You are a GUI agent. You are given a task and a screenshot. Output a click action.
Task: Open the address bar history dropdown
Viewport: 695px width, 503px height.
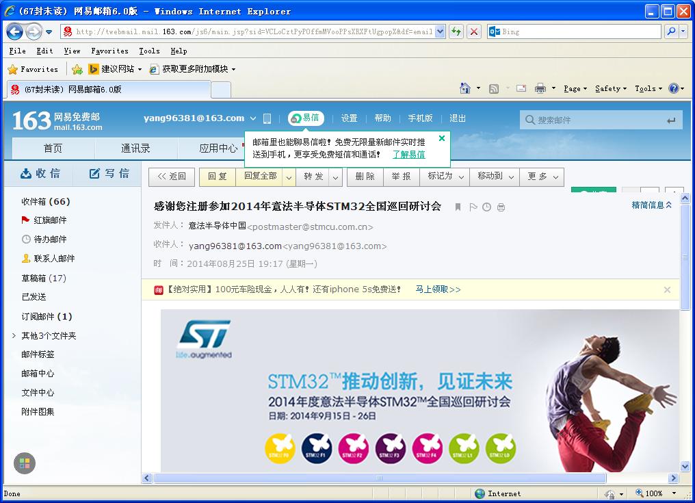440,31
